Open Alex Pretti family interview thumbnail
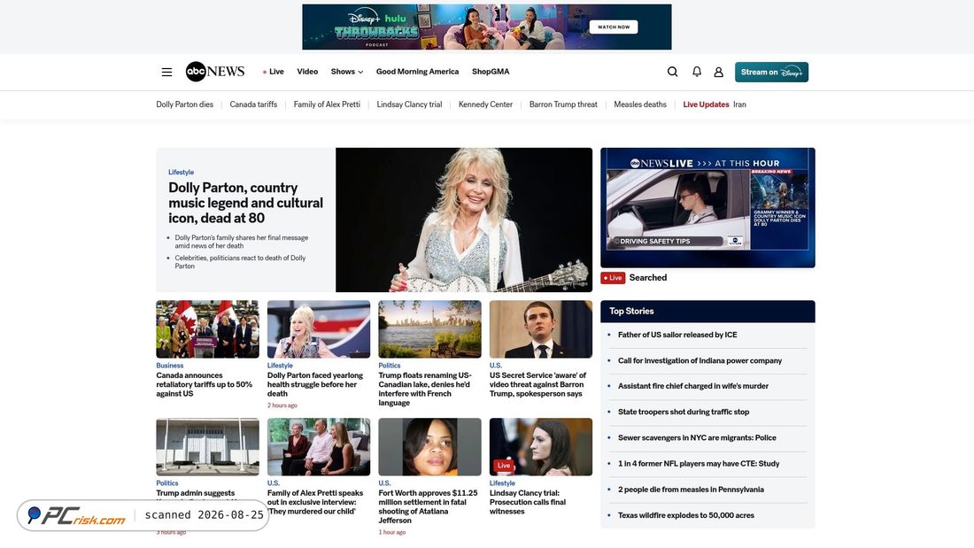Image resolution: width=974 pixels, height=548 pixels. tap(319, 447)
